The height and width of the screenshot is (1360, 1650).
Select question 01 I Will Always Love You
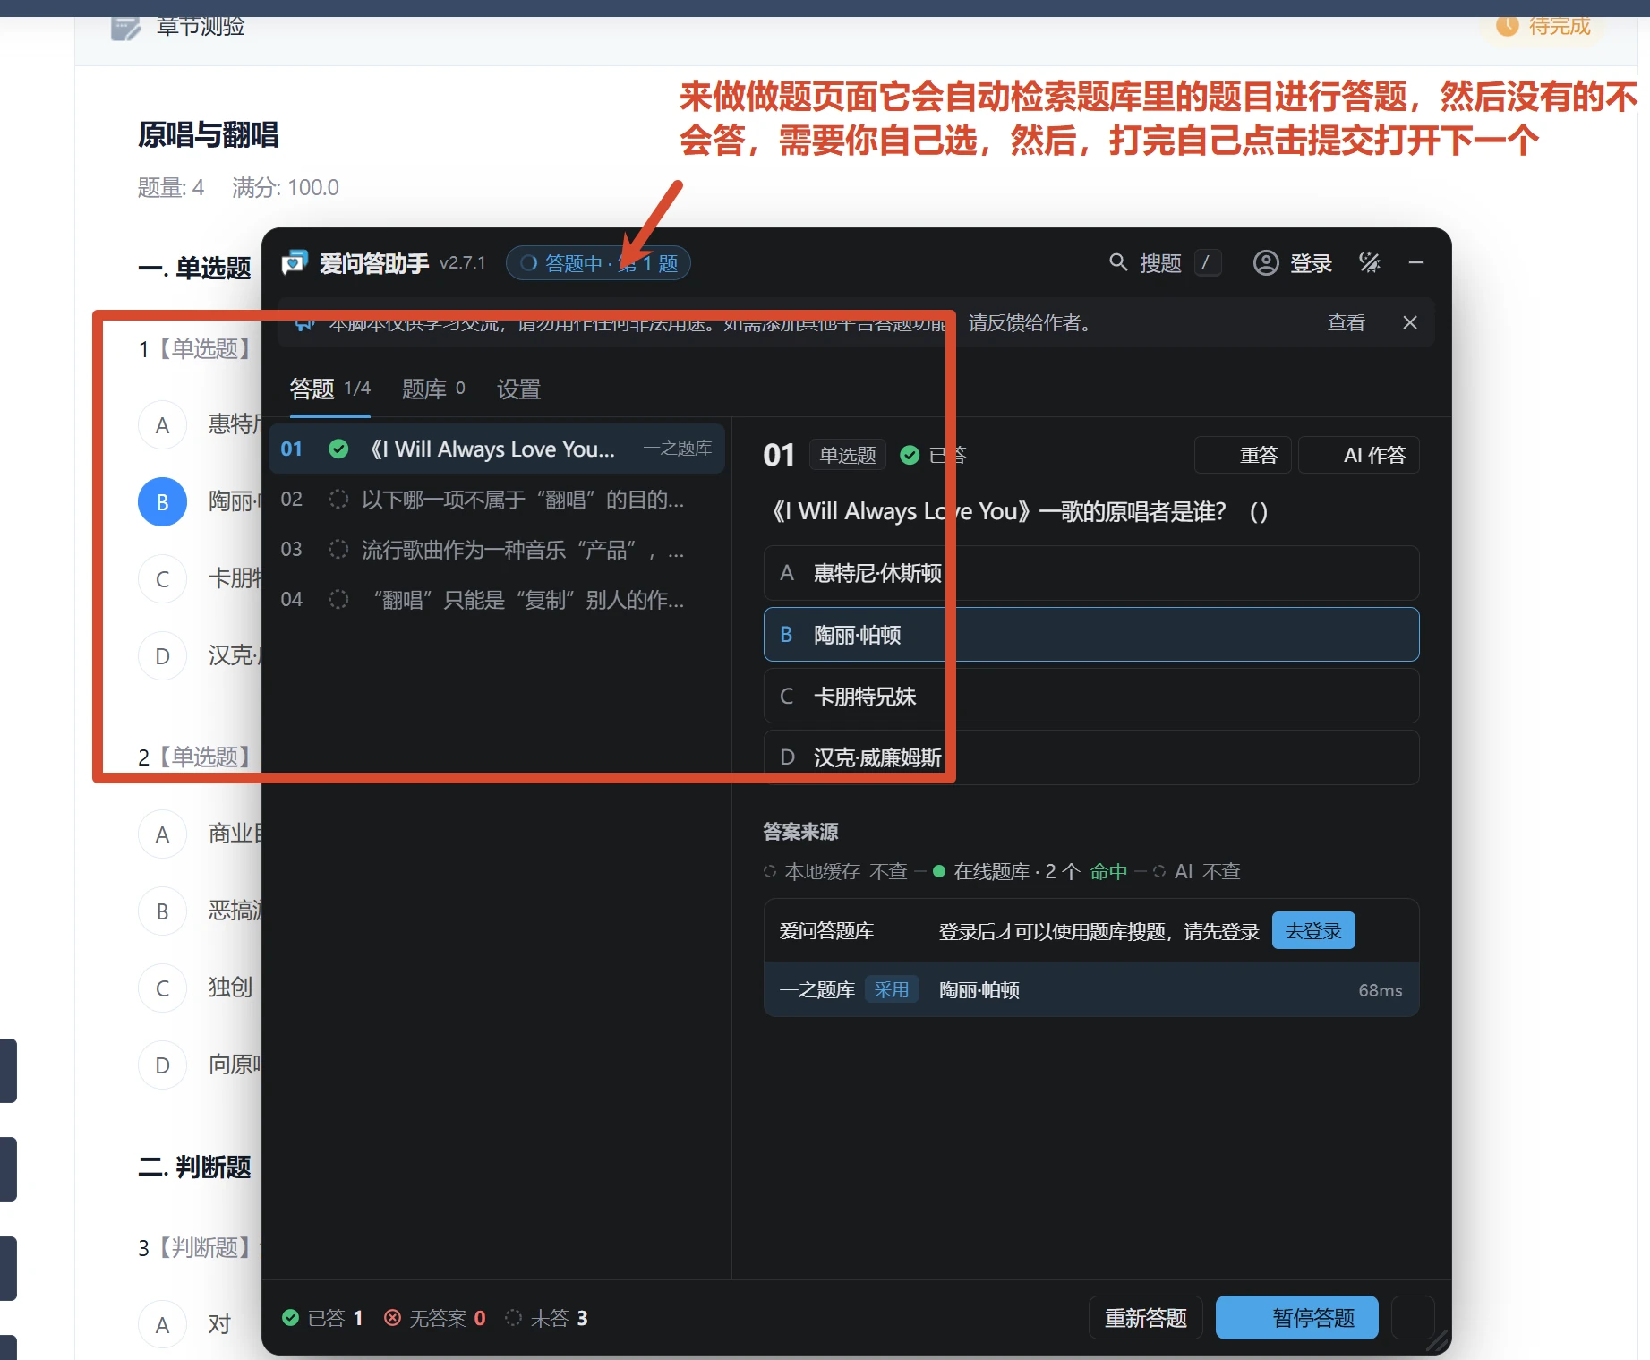tap(497, 449)
